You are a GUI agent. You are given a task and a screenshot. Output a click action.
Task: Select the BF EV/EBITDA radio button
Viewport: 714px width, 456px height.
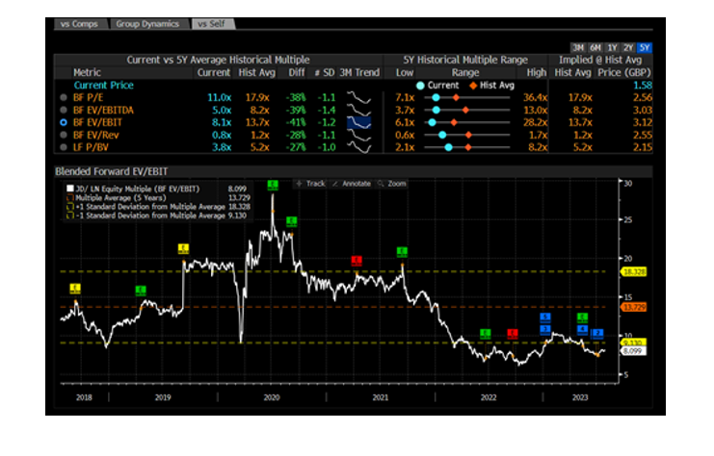(x=64, y=110)
